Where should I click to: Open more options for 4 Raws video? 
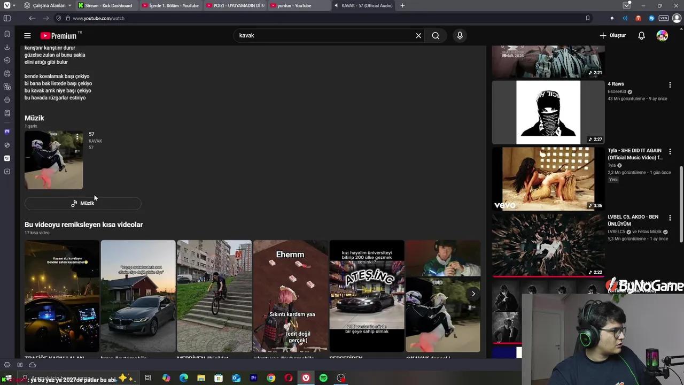pos(670,85)
